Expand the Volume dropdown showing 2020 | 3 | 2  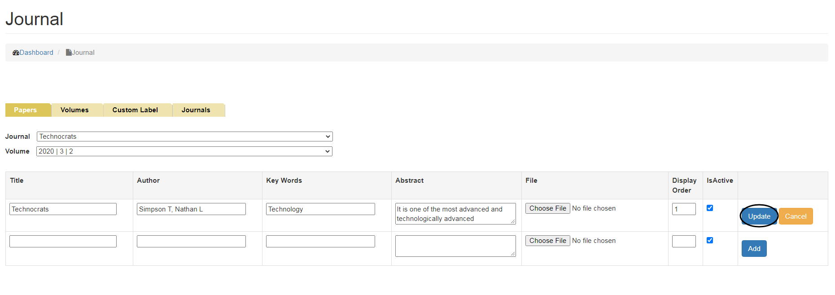[x=184, y=151]
